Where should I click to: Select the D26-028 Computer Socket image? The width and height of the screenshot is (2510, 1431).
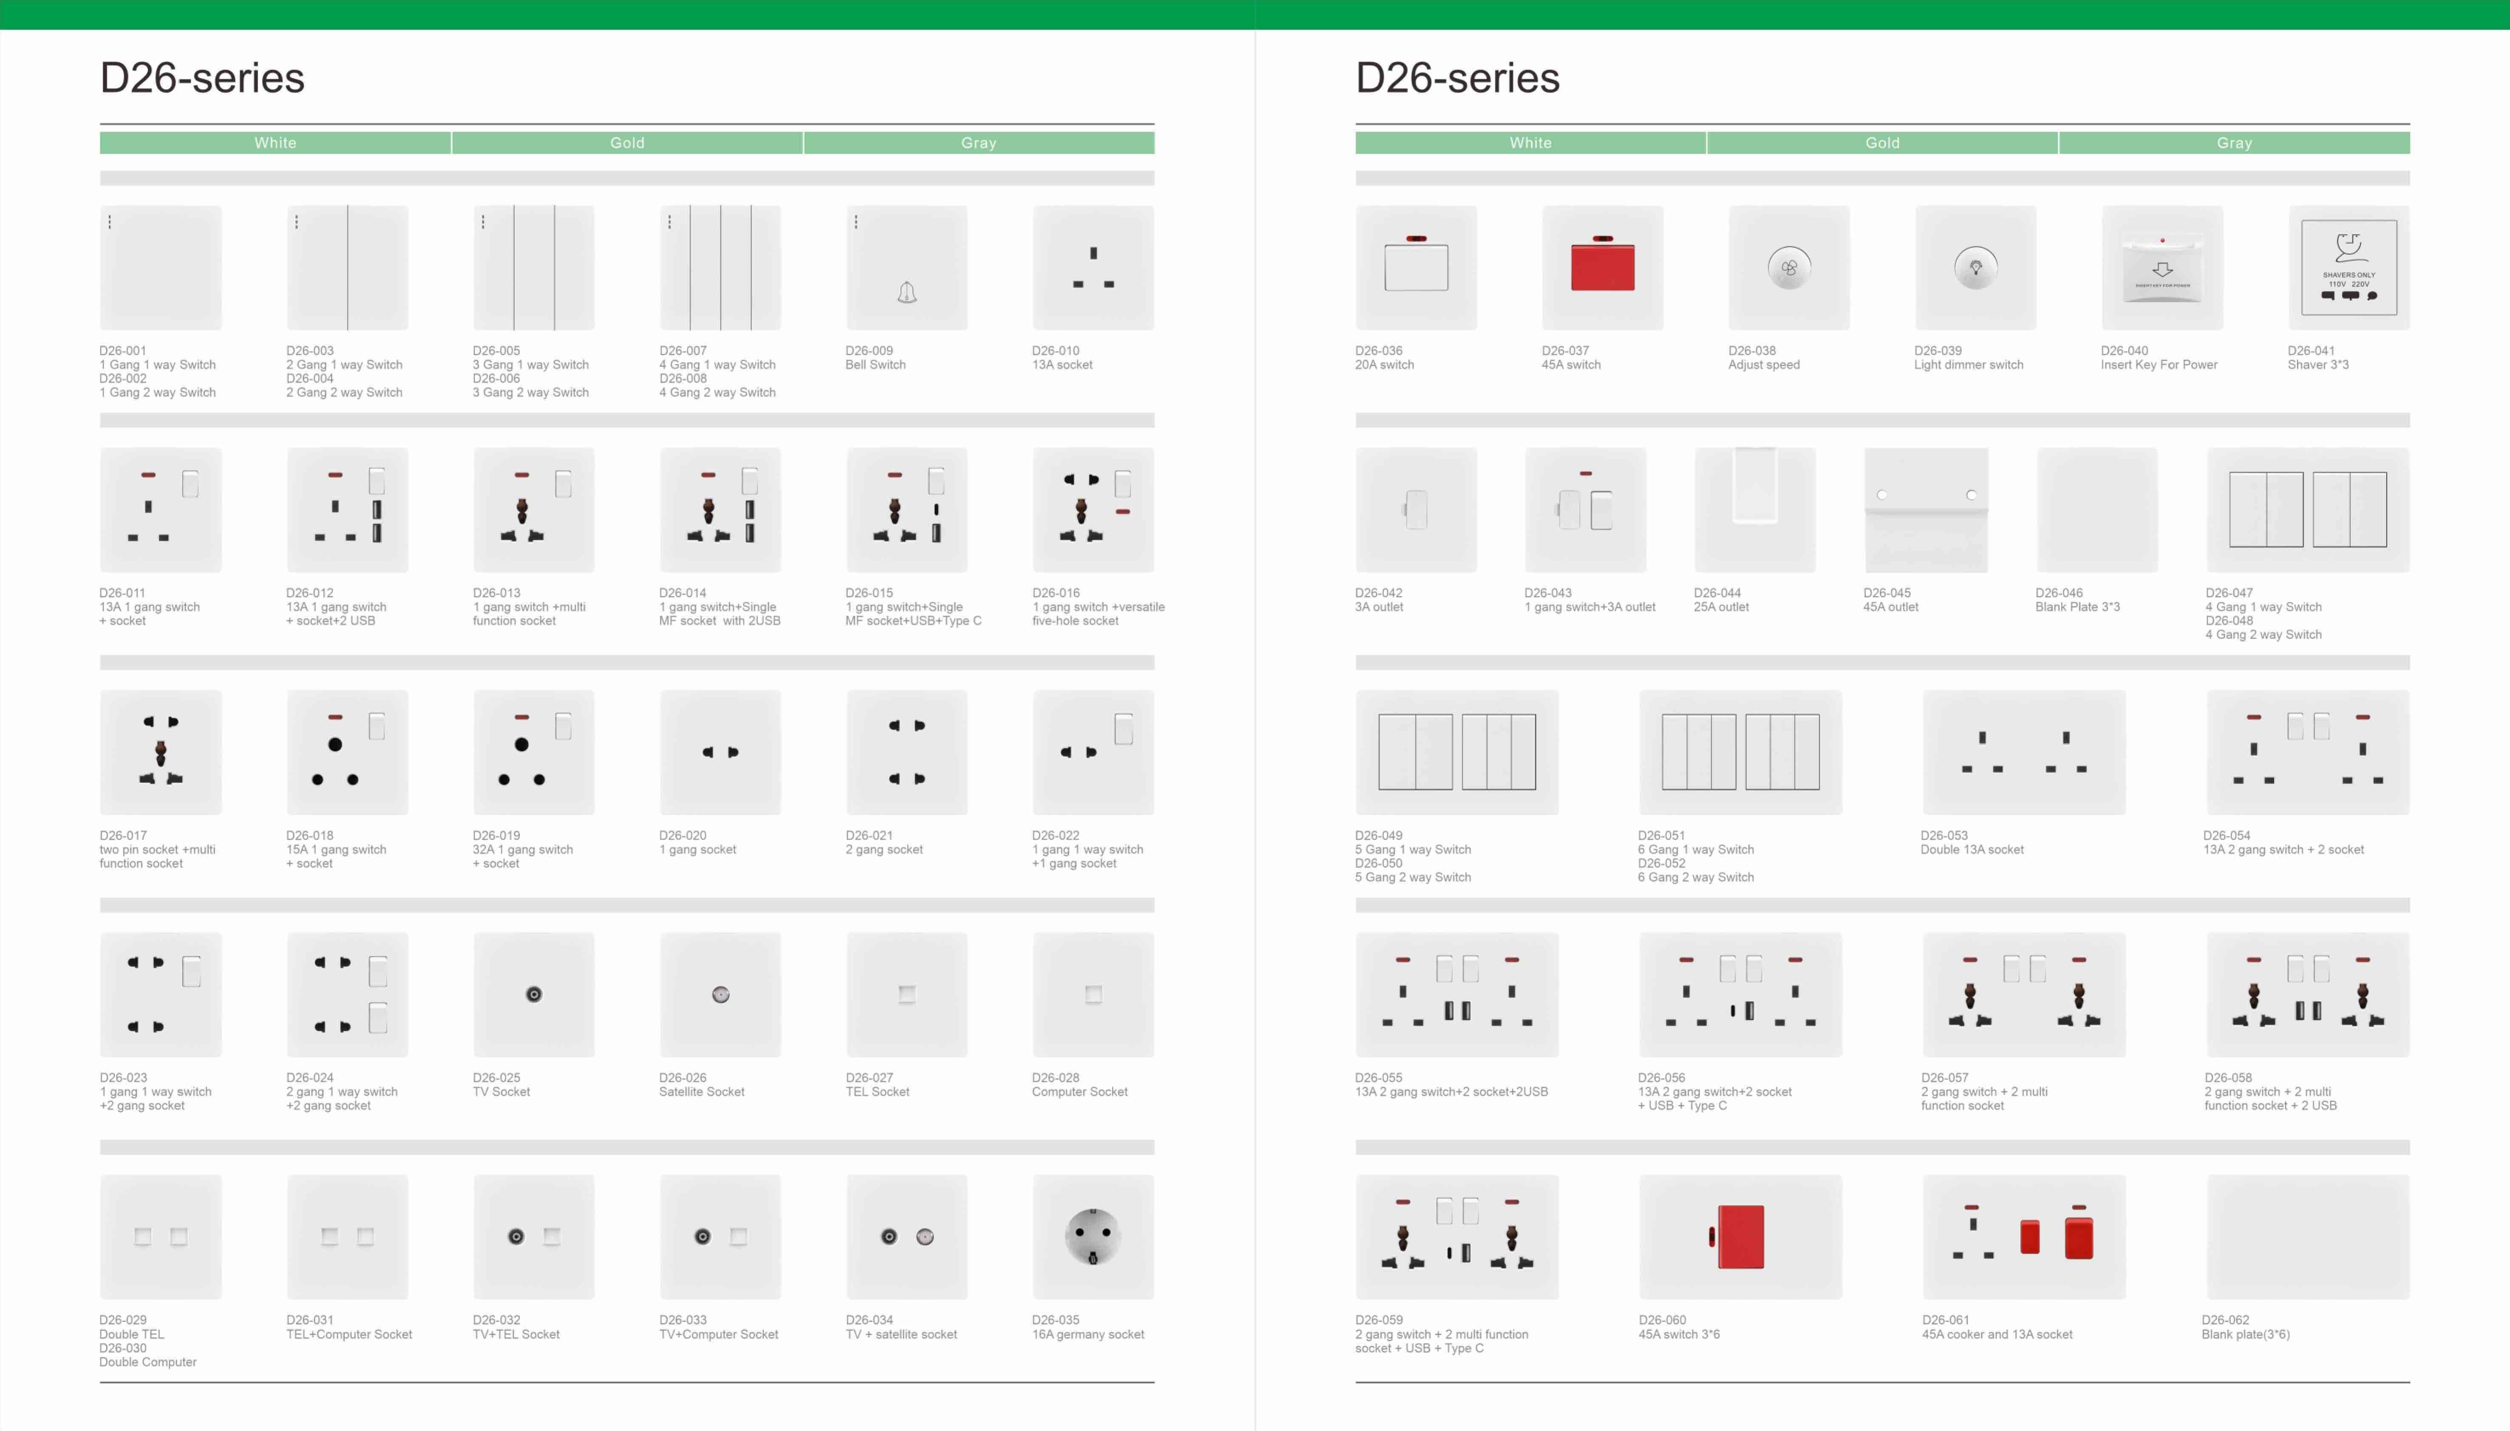(x=1094, y=995)
